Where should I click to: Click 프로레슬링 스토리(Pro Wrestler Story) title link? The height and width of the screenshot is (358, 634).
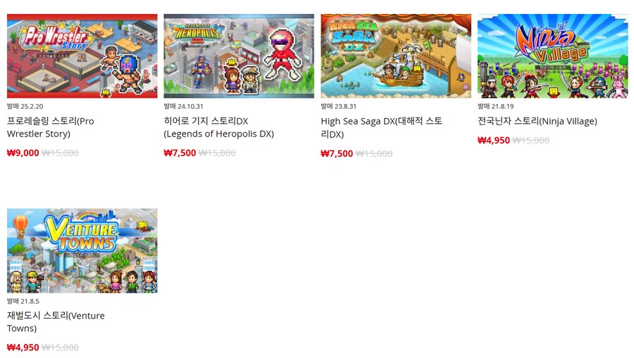[x=51, y=127]
